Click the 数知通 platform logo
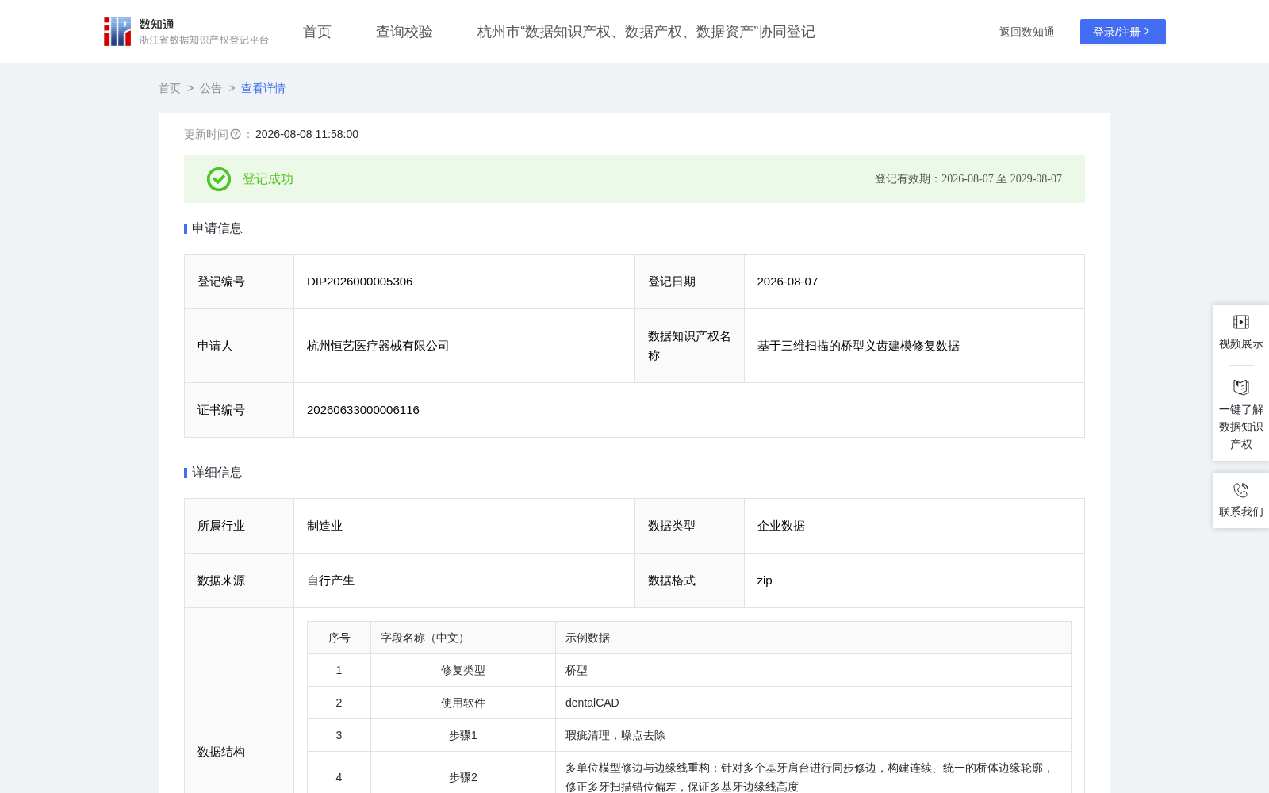The image size is (1269, 793). (186, 32)
